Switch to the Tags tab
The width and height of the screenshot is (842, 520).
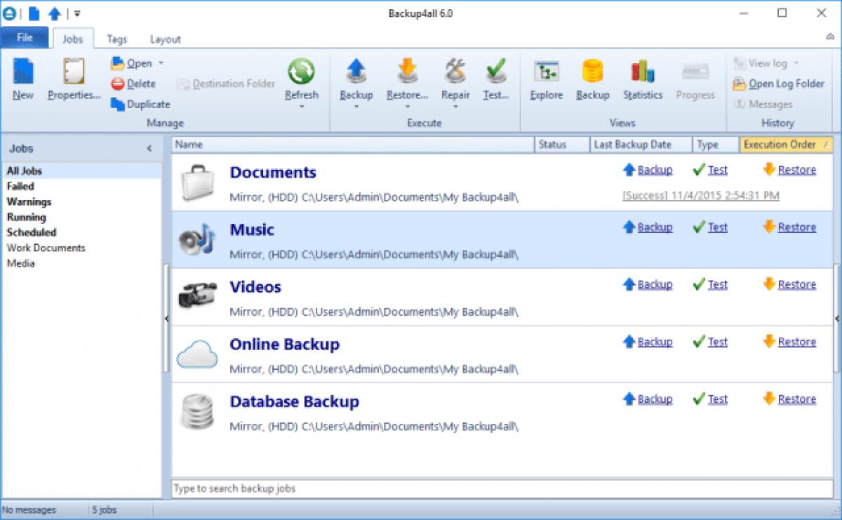(116, 39)
